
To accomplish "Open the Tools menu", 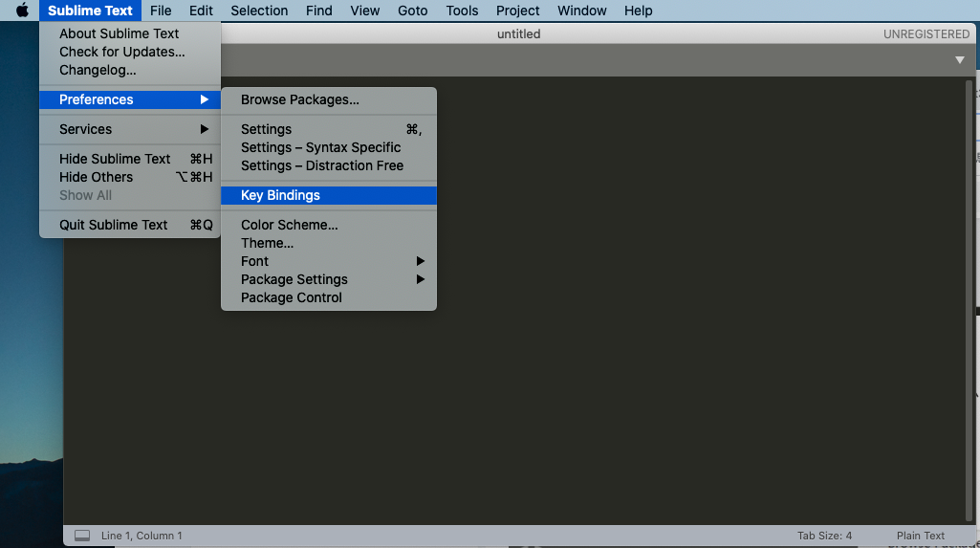I will (x=462, y=11).
